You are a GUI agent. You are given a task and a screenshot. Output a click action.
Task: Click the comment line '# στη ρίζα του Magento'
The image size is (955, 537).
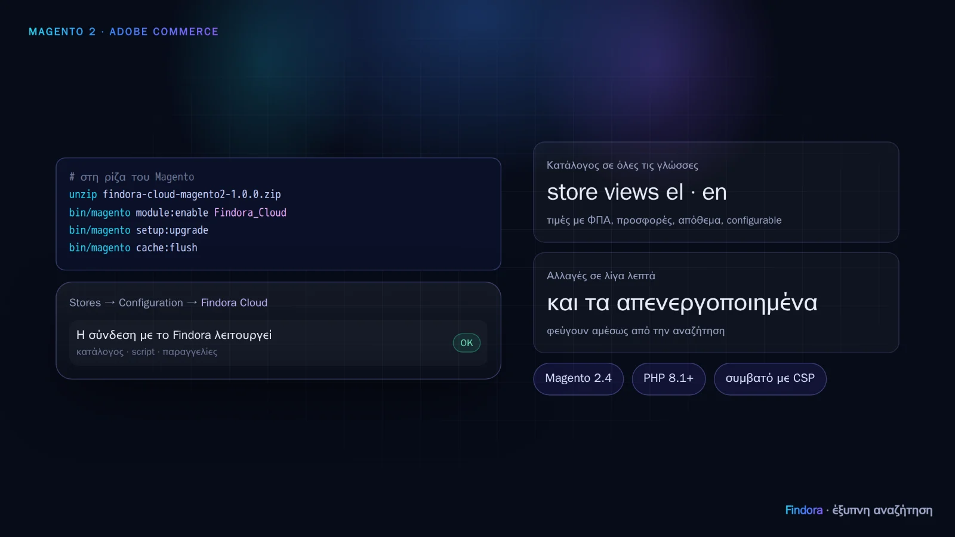(x=132, y=177)
